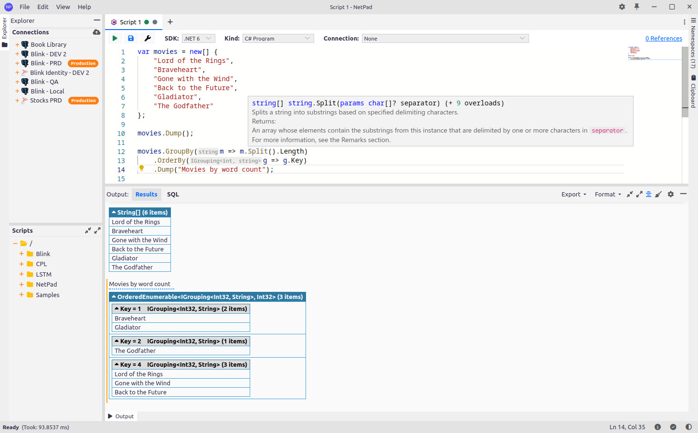Click the Stocks PRD connection icon

click(x=25, y=100)
